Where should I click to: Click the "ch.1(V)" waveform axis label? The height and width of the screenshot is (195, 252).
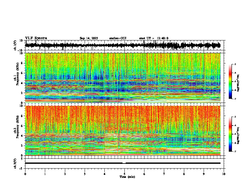(x=15, y=45)
